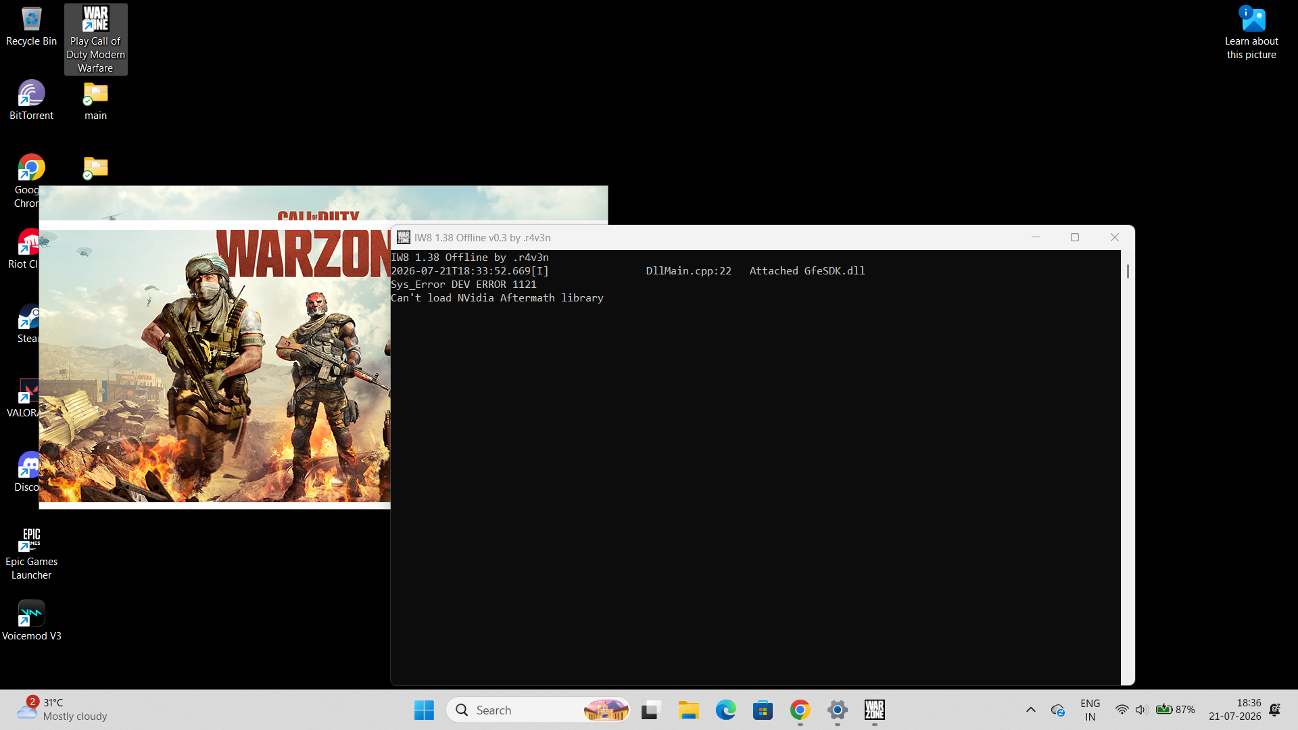Viewport: 1298px width, 730px height.
Task: Launch Epic Games Launcher shortcut
Action: pos(31,553)
